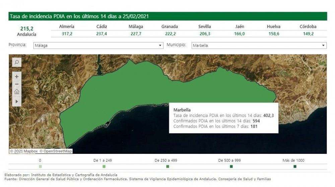The width and height of the screenshot is (335, 187).
Task: Reset map view with home icon
Action: [17, 92]
